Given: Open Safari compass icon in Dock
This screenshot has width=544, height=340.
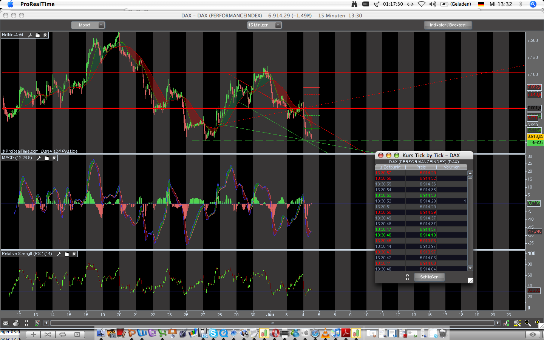Looking at the screenshot, I should coord(315,333).
